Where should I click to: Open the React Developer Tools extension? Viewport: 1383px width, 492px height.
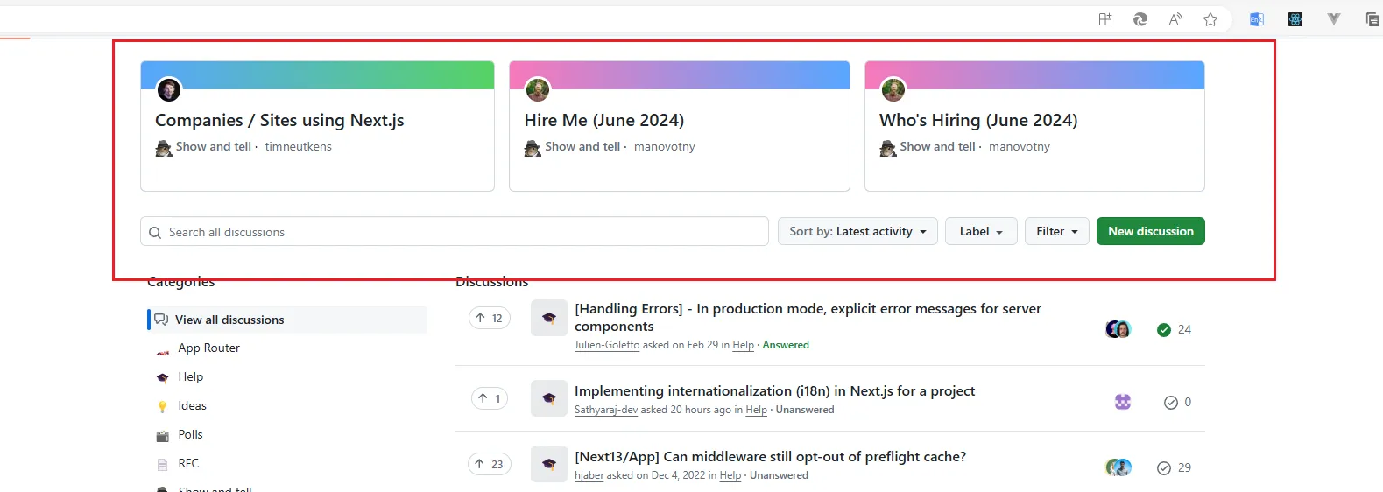[1295, 19]
